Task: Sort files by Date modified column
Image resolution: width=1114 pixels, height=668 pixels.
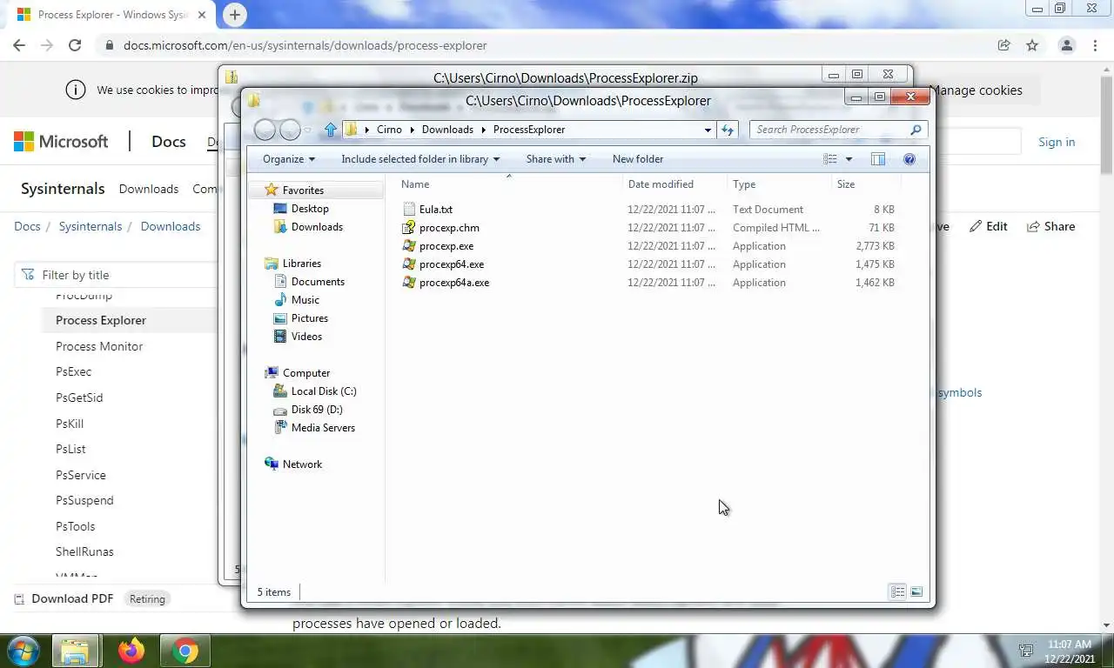Action: (675, 184)
